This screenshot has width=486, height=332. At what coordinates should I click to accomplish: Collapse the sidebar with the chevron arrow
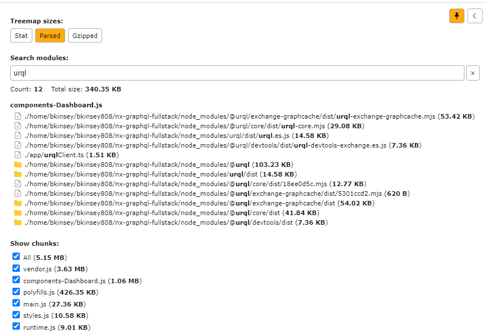[x=474, y=16]
